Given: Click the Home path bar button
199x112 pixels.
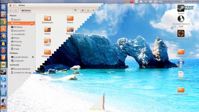Looking at the screenshot, I should tap(26, 10).
